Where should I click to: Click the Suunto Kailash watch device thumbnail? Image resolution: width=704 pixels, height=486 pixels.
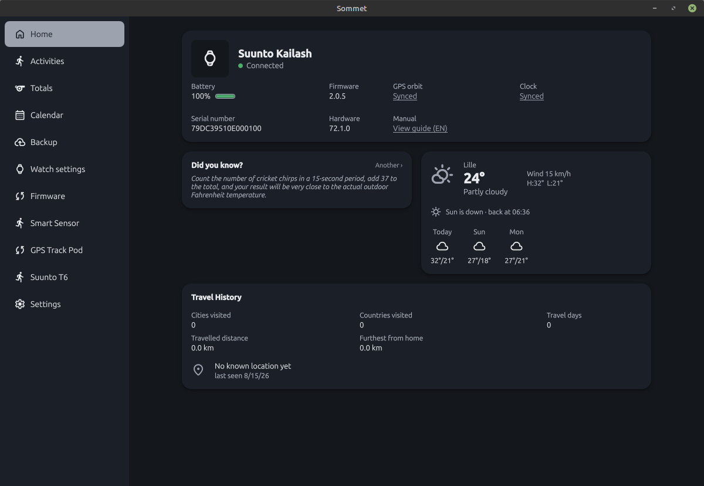click(x=210, y=59)
